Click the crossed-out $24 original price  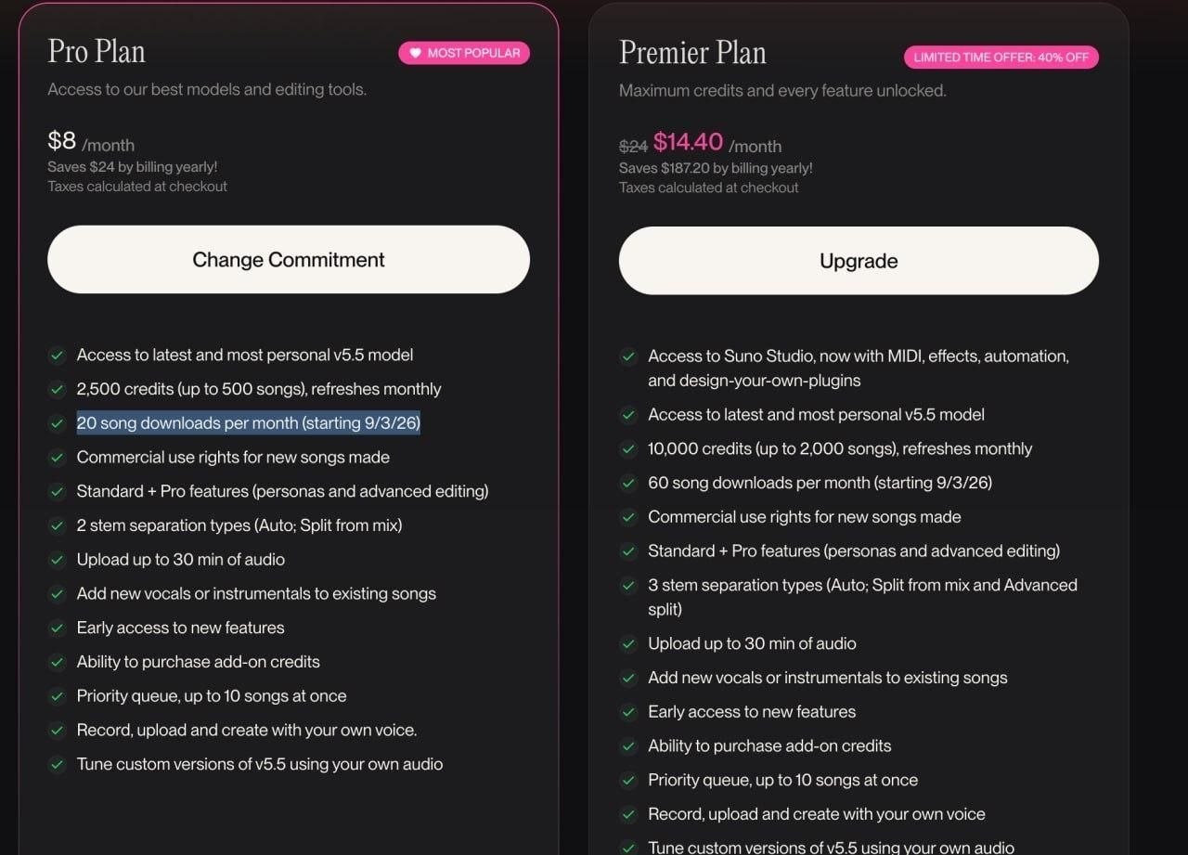633,147
